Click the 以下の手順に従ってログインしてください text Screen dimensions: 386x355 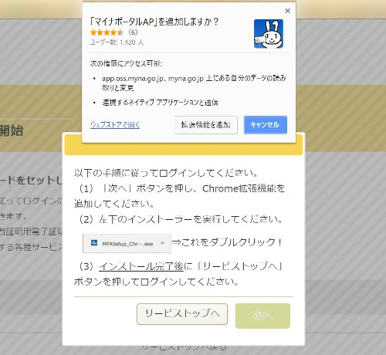(166, 173)
